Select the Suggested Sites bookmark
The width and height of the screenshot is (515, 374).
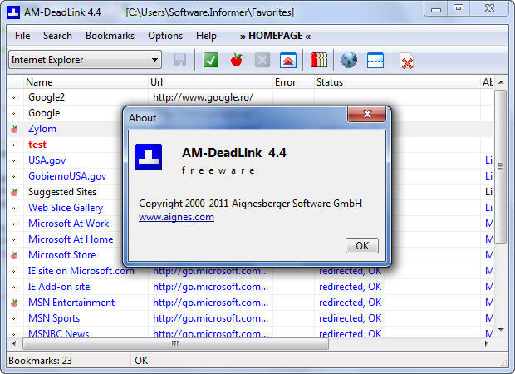(x=62, y=192)
